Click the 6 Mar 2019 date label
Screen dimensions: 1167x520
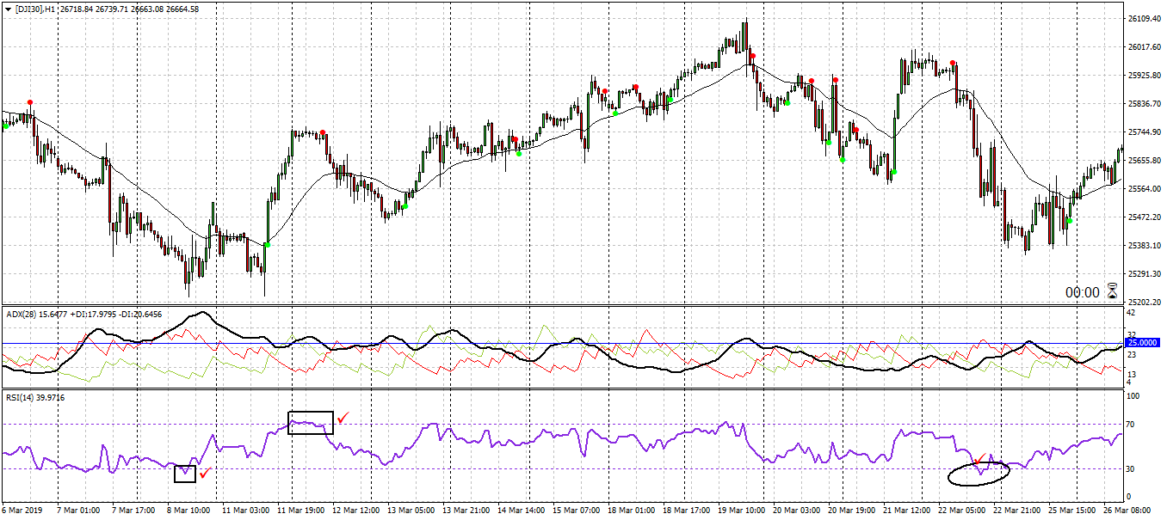tap(23, 511)
